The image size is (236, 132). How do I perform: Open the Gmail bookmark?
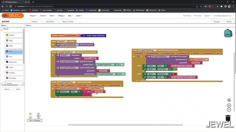point(5,10)
